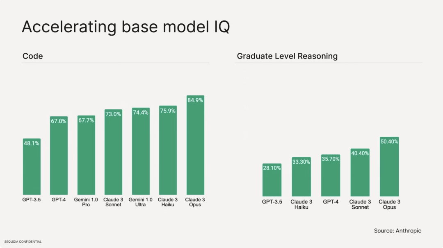Click the GPT-4 35.70% reasoning bar
443x248 pixels.
(331, 175)
